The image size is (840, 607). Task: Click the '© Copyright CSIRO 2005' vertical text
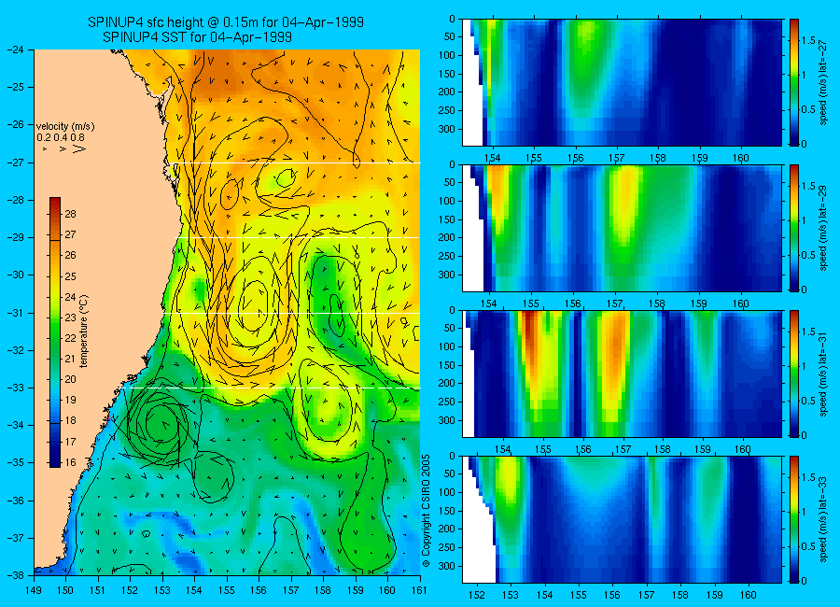(x=427, y=511)
